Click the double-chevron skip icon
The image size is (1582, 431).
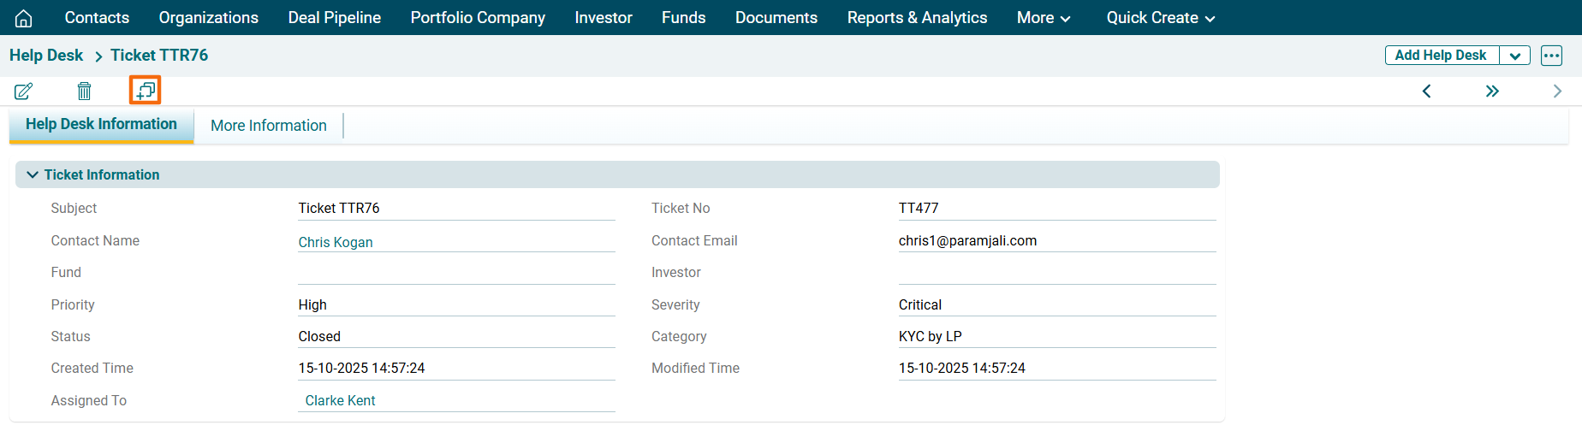[x=1492, y=92]
